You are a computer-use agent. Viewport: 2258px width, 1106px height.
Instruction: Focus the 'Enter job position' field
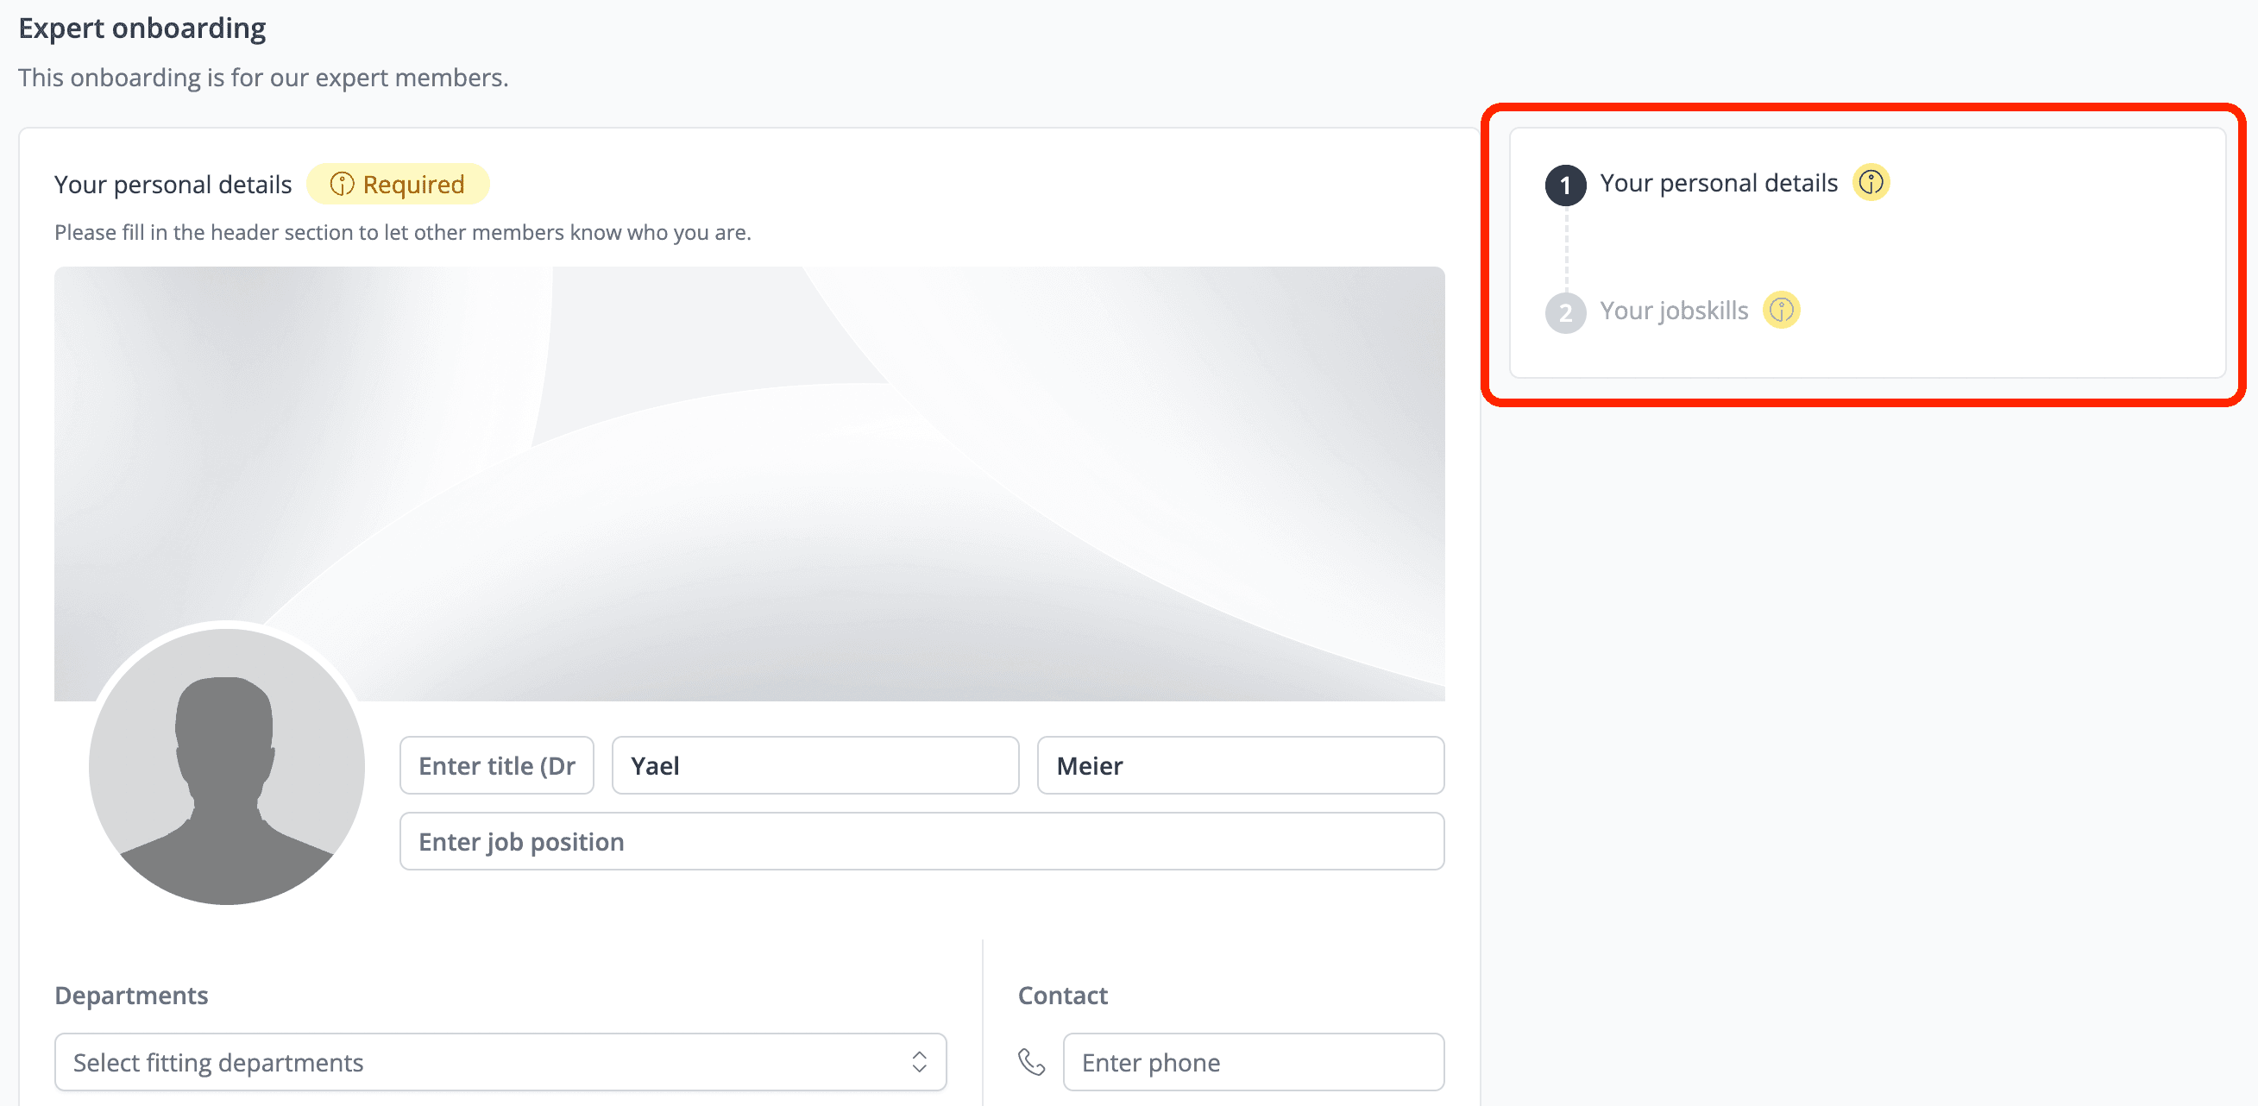click(x=921, y=841)
